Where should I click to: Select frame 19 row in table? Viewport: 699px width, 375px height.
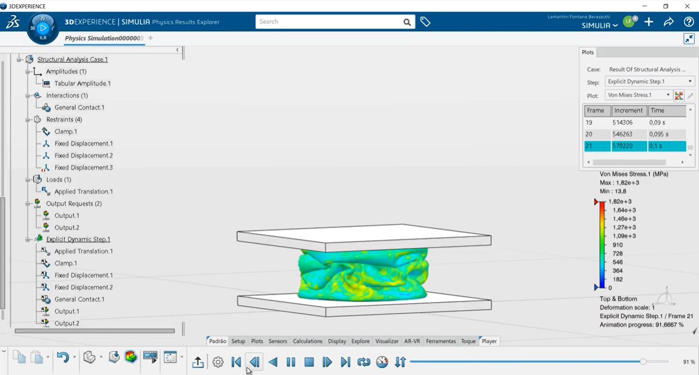pyautogui.click(x=635, y=122)
